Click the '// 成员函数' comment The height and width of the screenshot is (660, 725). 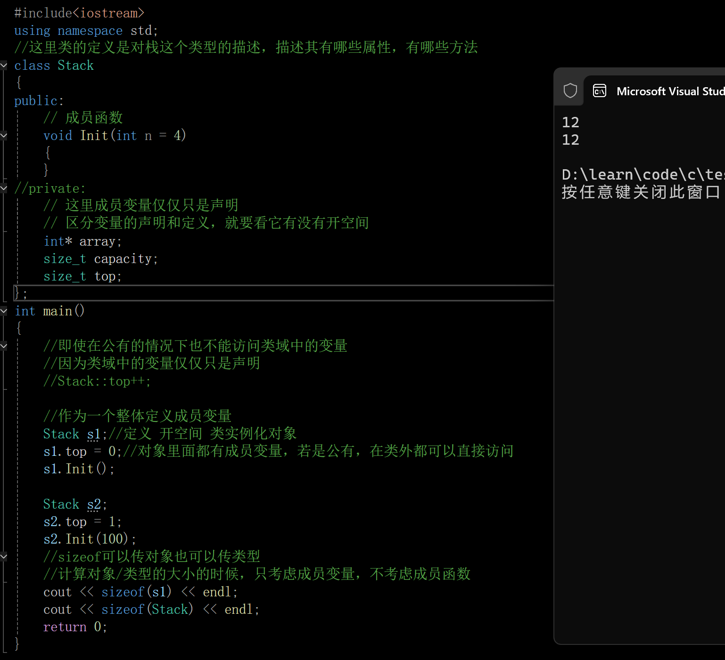[83, 118]
